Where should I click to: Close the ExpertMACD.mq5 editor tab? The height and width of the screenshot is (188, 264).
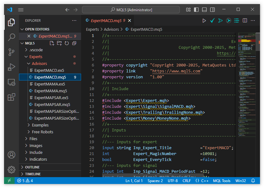[x=130, y=21]
